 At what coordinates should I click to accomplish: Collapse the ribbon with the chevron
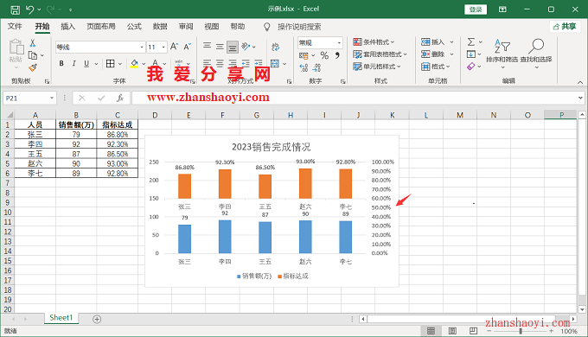pos(580,82)
